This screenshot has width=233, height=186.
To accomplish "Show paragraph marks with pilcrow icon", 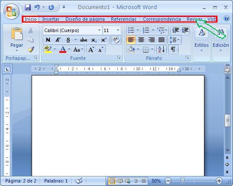I will tap(173, 49).
